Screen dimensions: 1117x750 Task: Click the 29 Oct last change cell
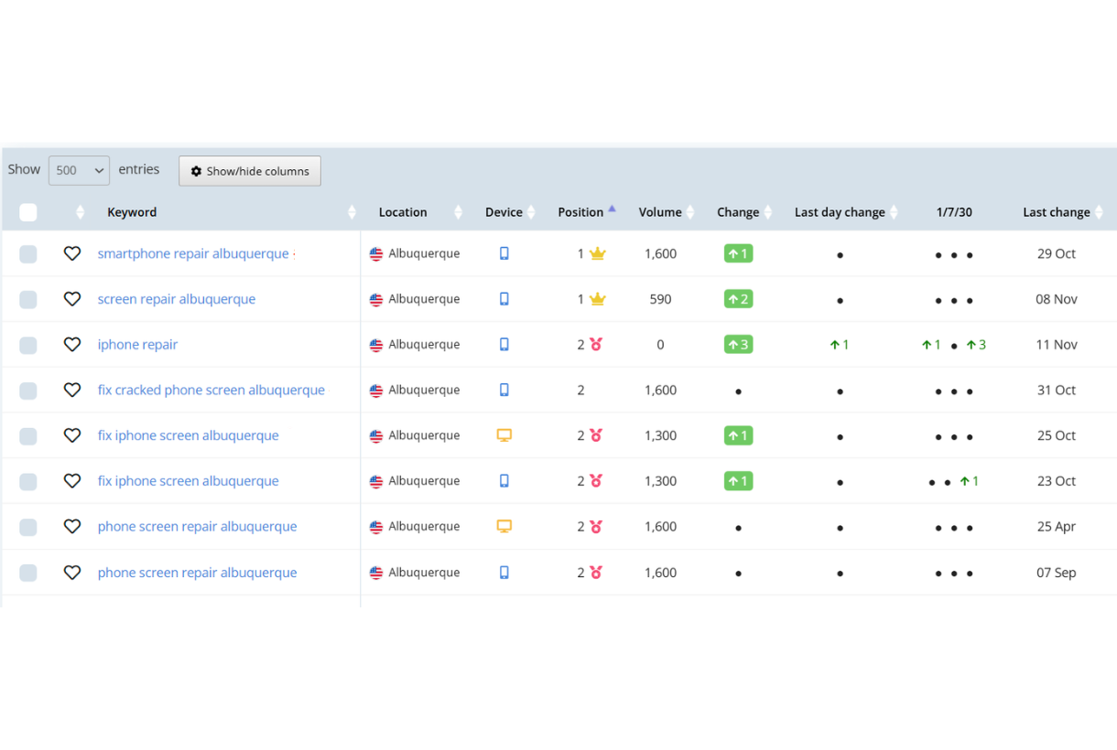coord(1056,253)
